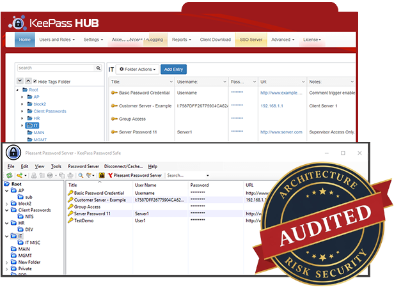Open the Folder Actions dropdown

point(137,69)
